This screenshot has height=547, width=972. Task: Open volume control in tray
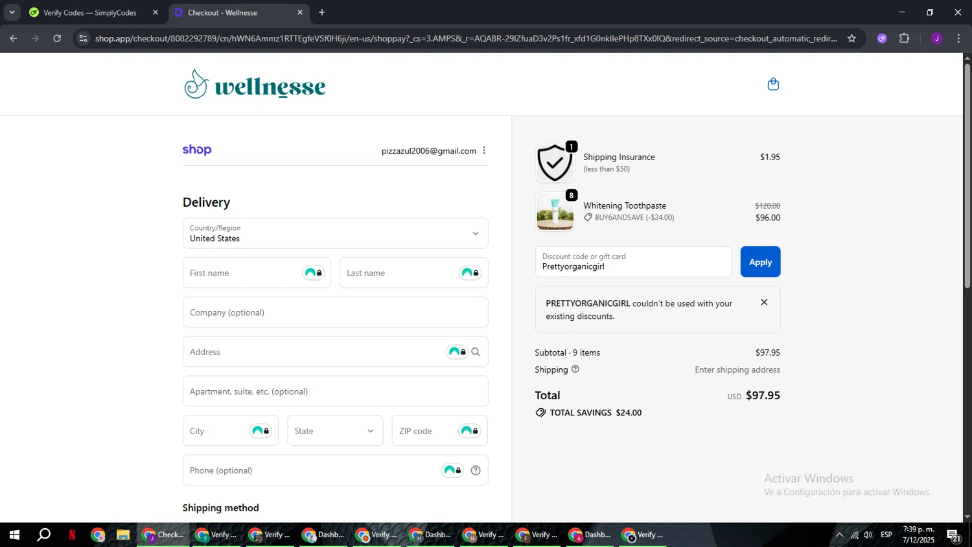[868, 535]
